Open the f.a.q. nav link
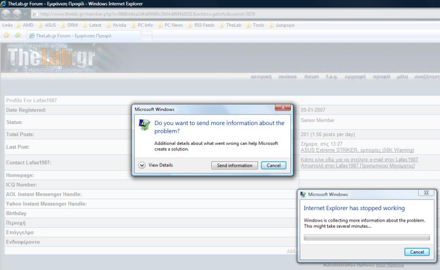440x270 pixels. point(332,77)
